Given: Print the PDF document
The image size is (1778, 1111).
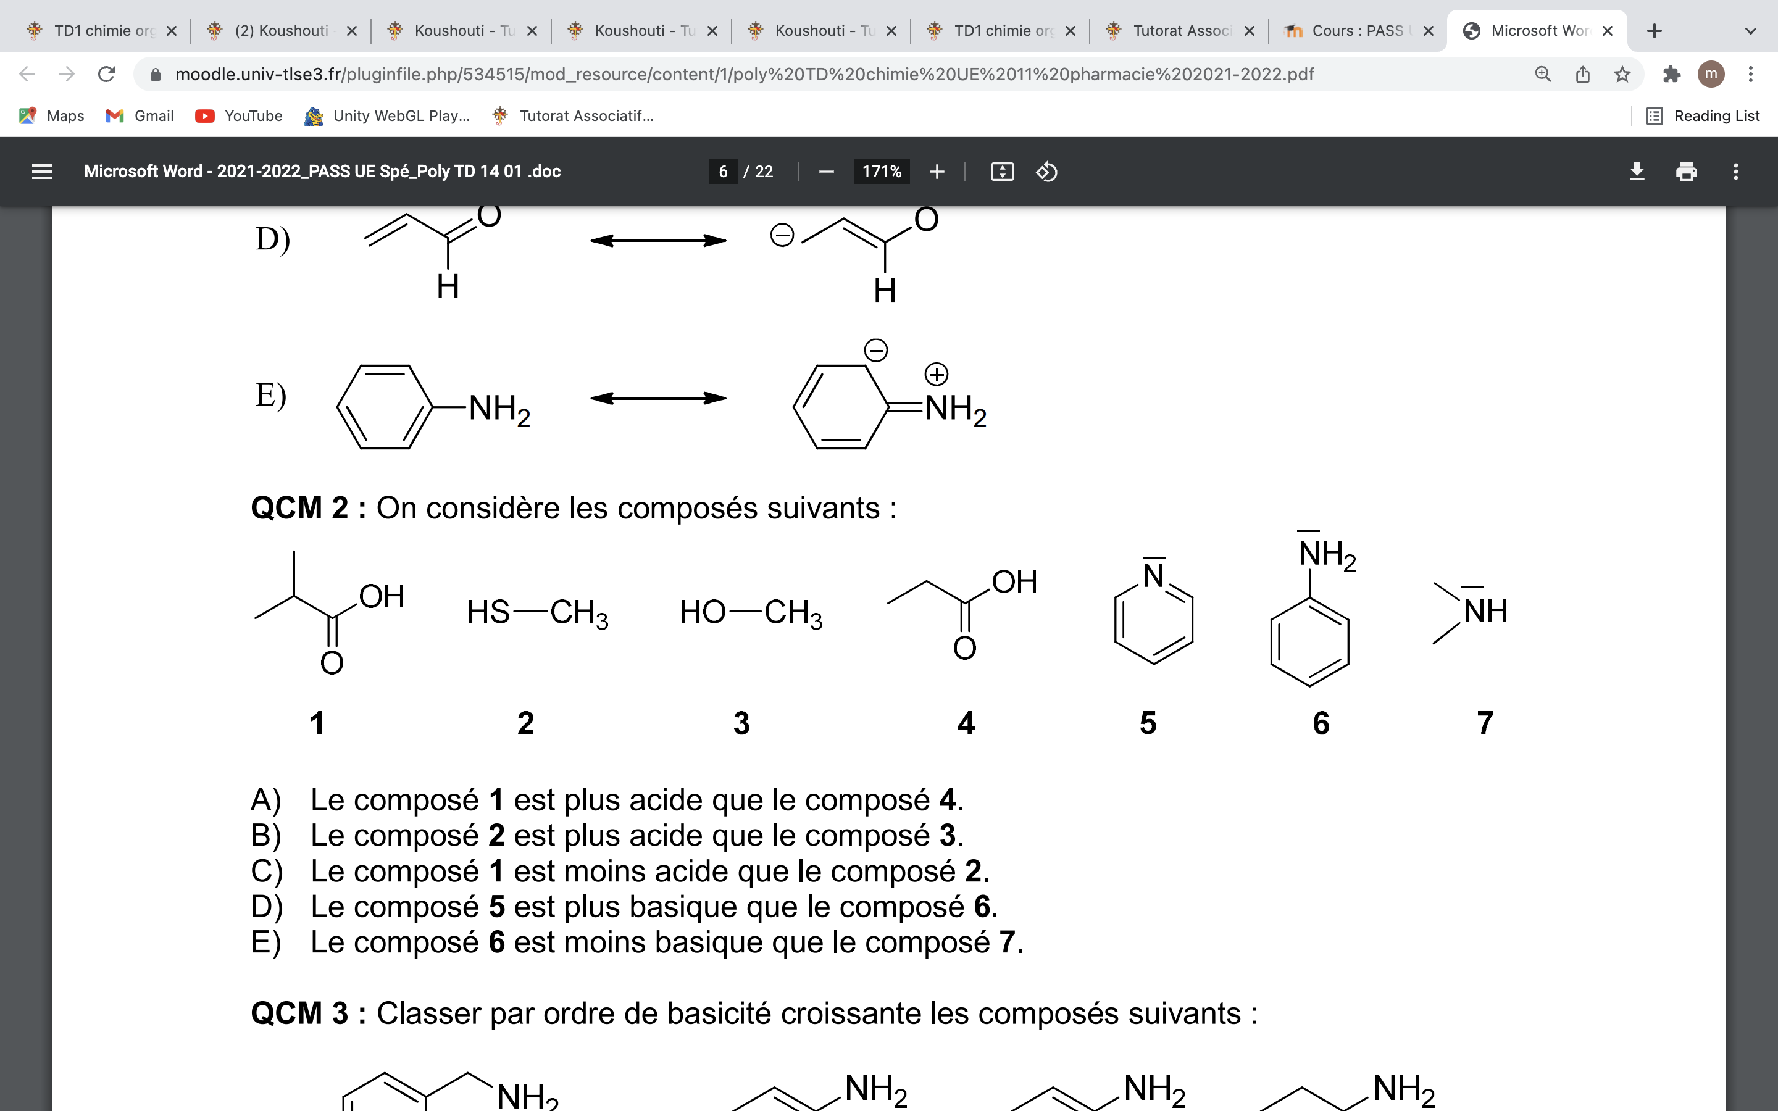Looking at the screenshot, I should pos(1686,171).
